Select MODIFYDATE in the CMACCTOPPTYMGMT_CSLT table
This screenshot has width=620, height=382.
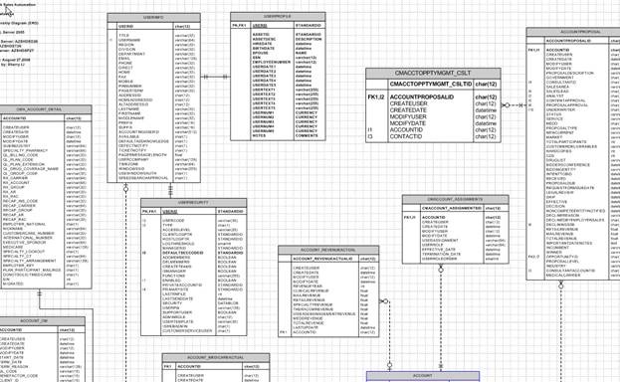[x=408, y=123]
